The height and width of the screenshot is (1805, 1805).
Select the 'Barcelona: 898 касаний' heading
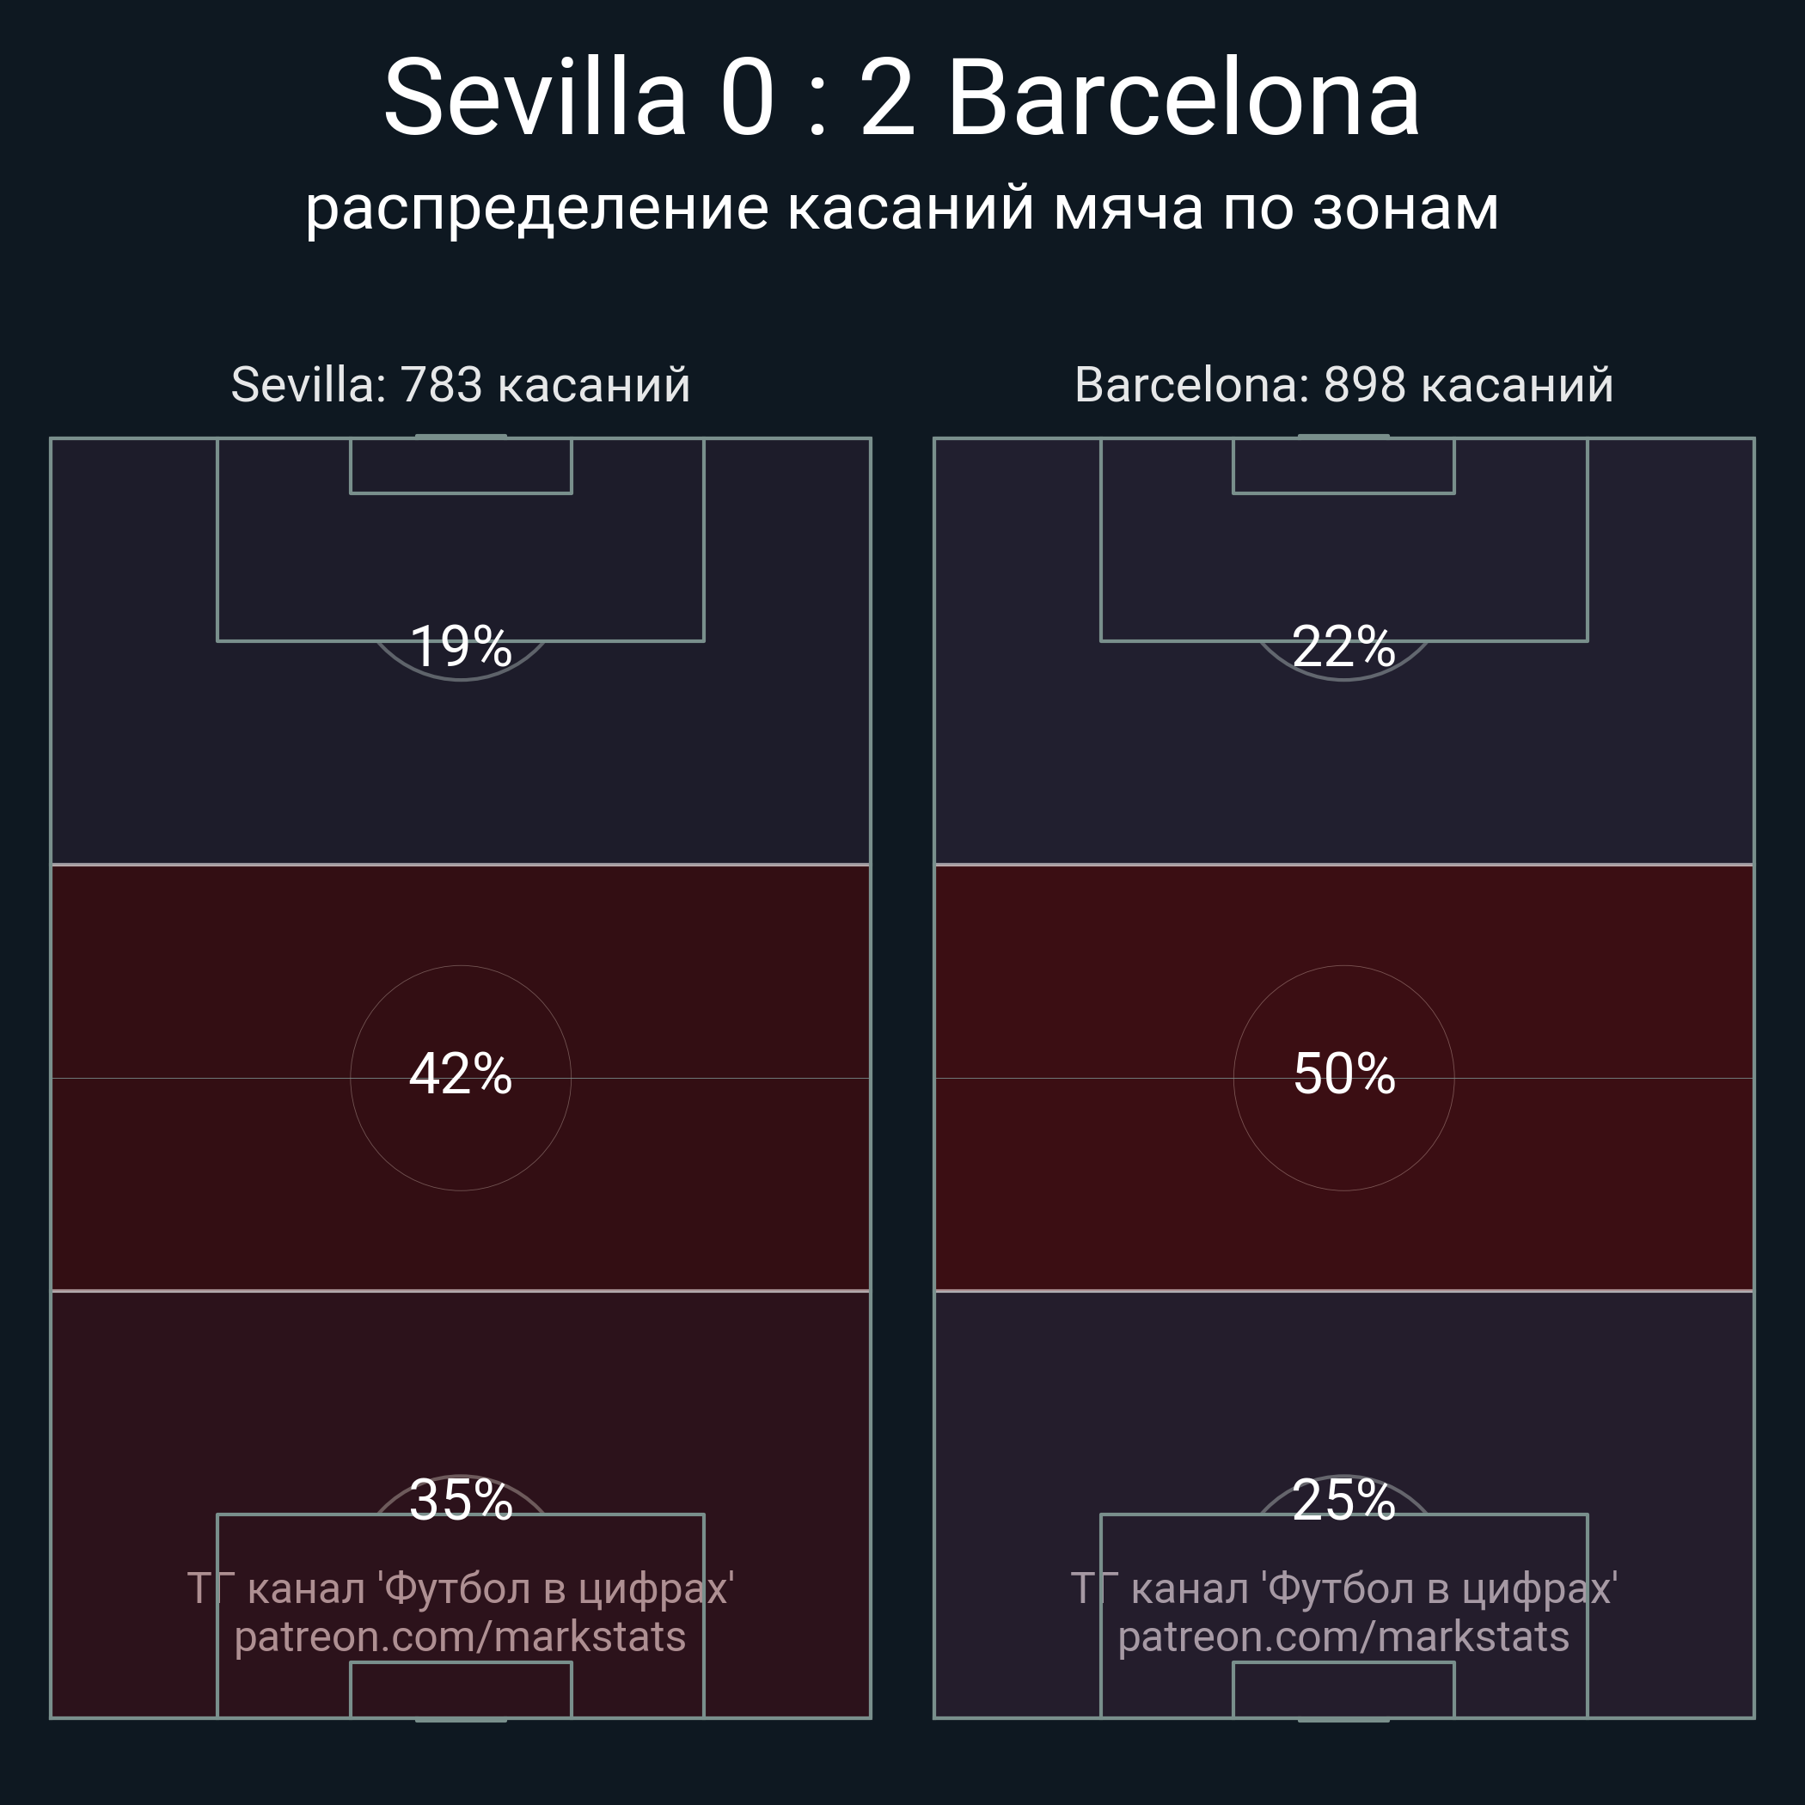click(1343, 385)
